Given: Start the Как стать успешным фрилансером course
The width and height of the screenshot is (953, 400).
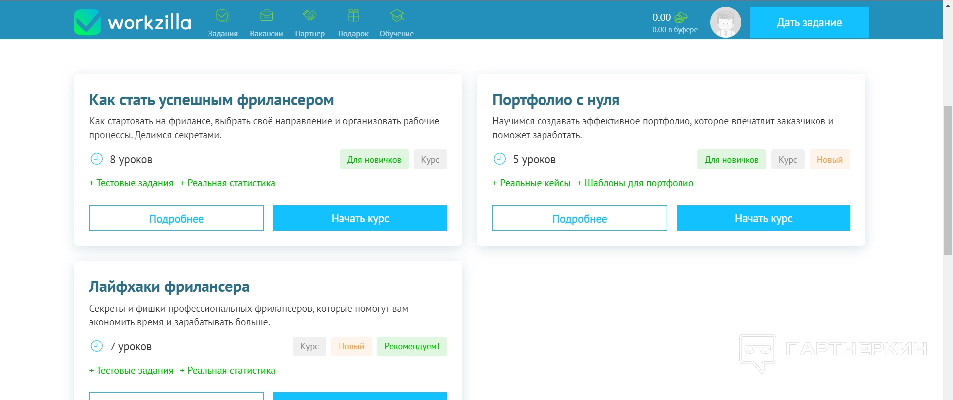Looking at the screenshot, I should [360, 218].
